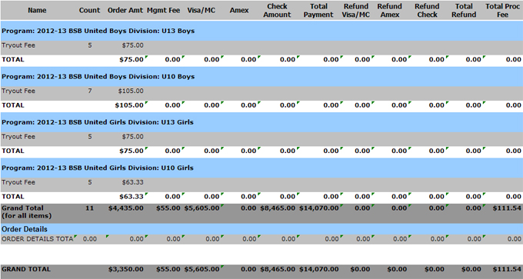Click the $8,465.00 in the bottom GRAND TOTAL row

point(278,269)
